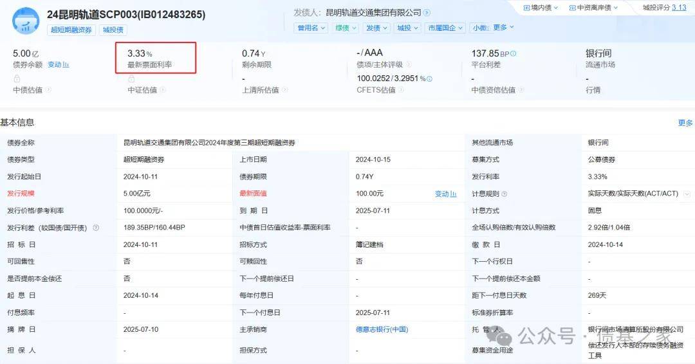The image size is (695, 364).
Task: Click 发行价格 value 100.0000元/-
Action: pyautogui.click(x=143, y=211)
